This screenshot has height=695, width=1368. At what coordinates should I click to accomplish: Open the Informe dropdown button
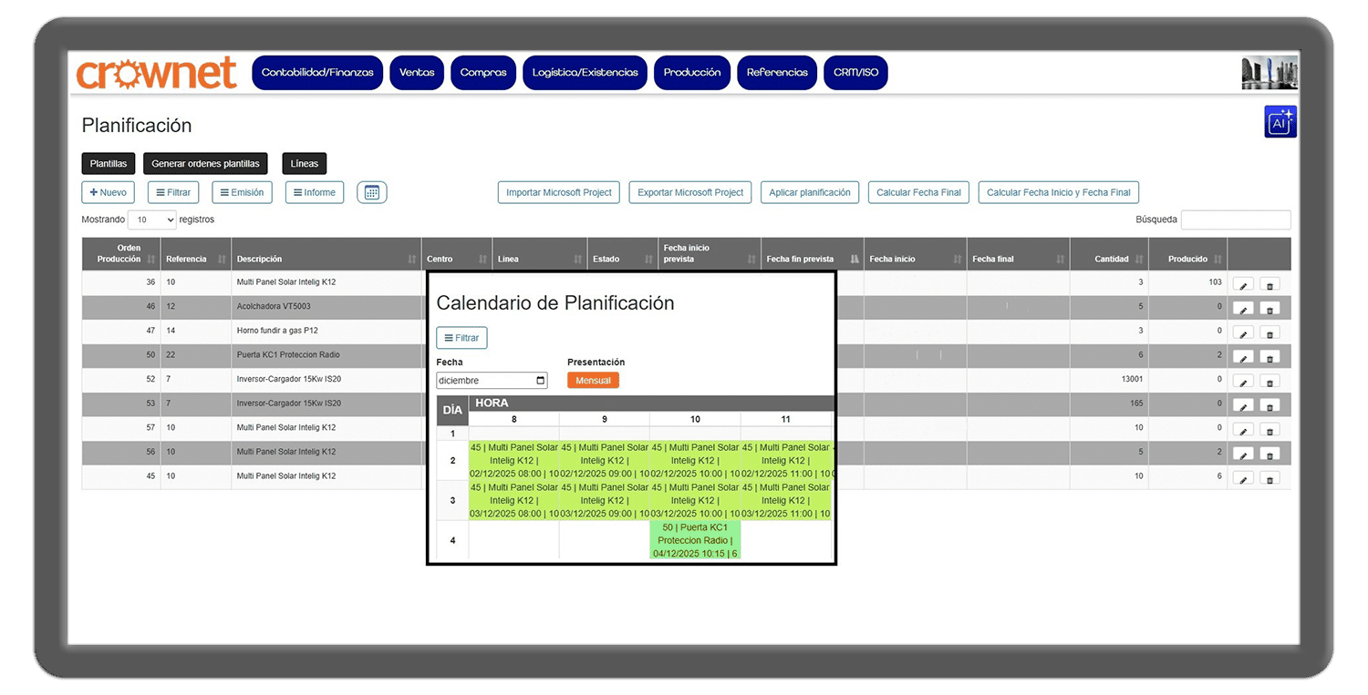click(314, 192)
